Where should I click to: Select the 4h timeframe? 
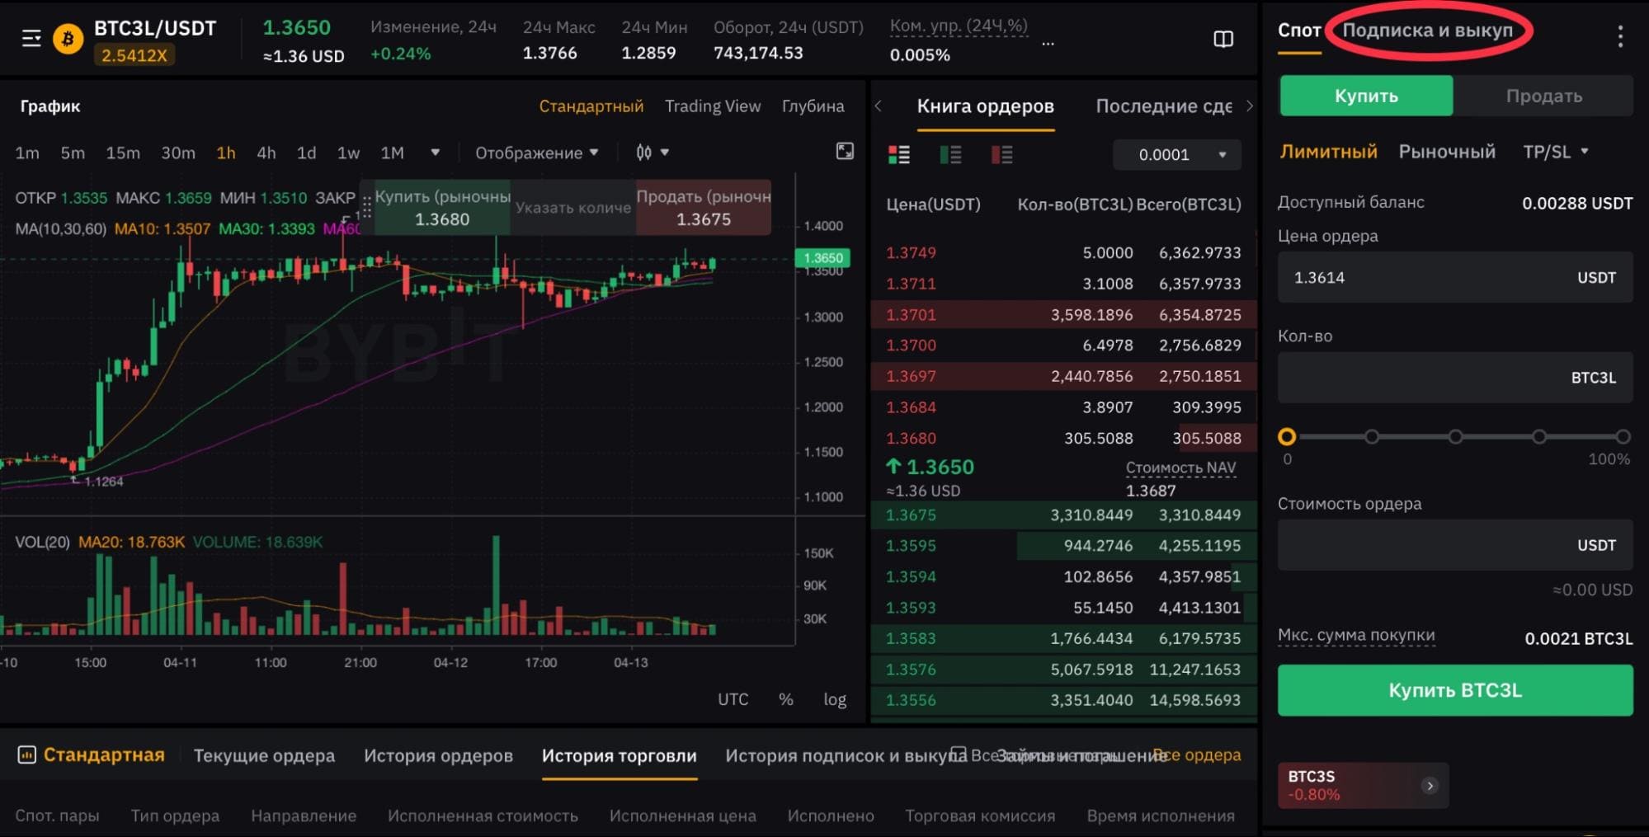pyautogui.click(x=266, y=153)
